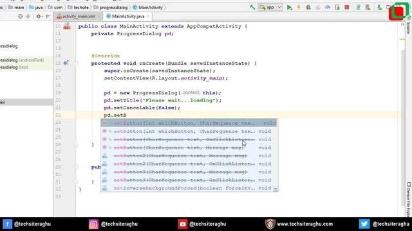Select setButton2(CharSequence text, Message msg) suggestion
Image resolution: width=412 pixels, height=231 pixels.
point(189,155)
